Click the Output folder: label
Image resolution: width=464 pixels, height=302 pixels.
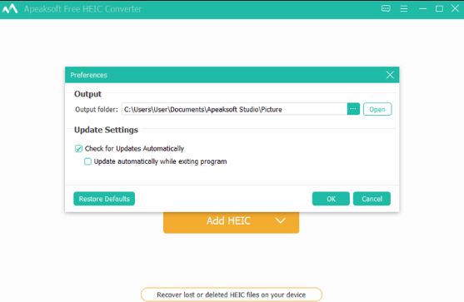coord(96,110)
